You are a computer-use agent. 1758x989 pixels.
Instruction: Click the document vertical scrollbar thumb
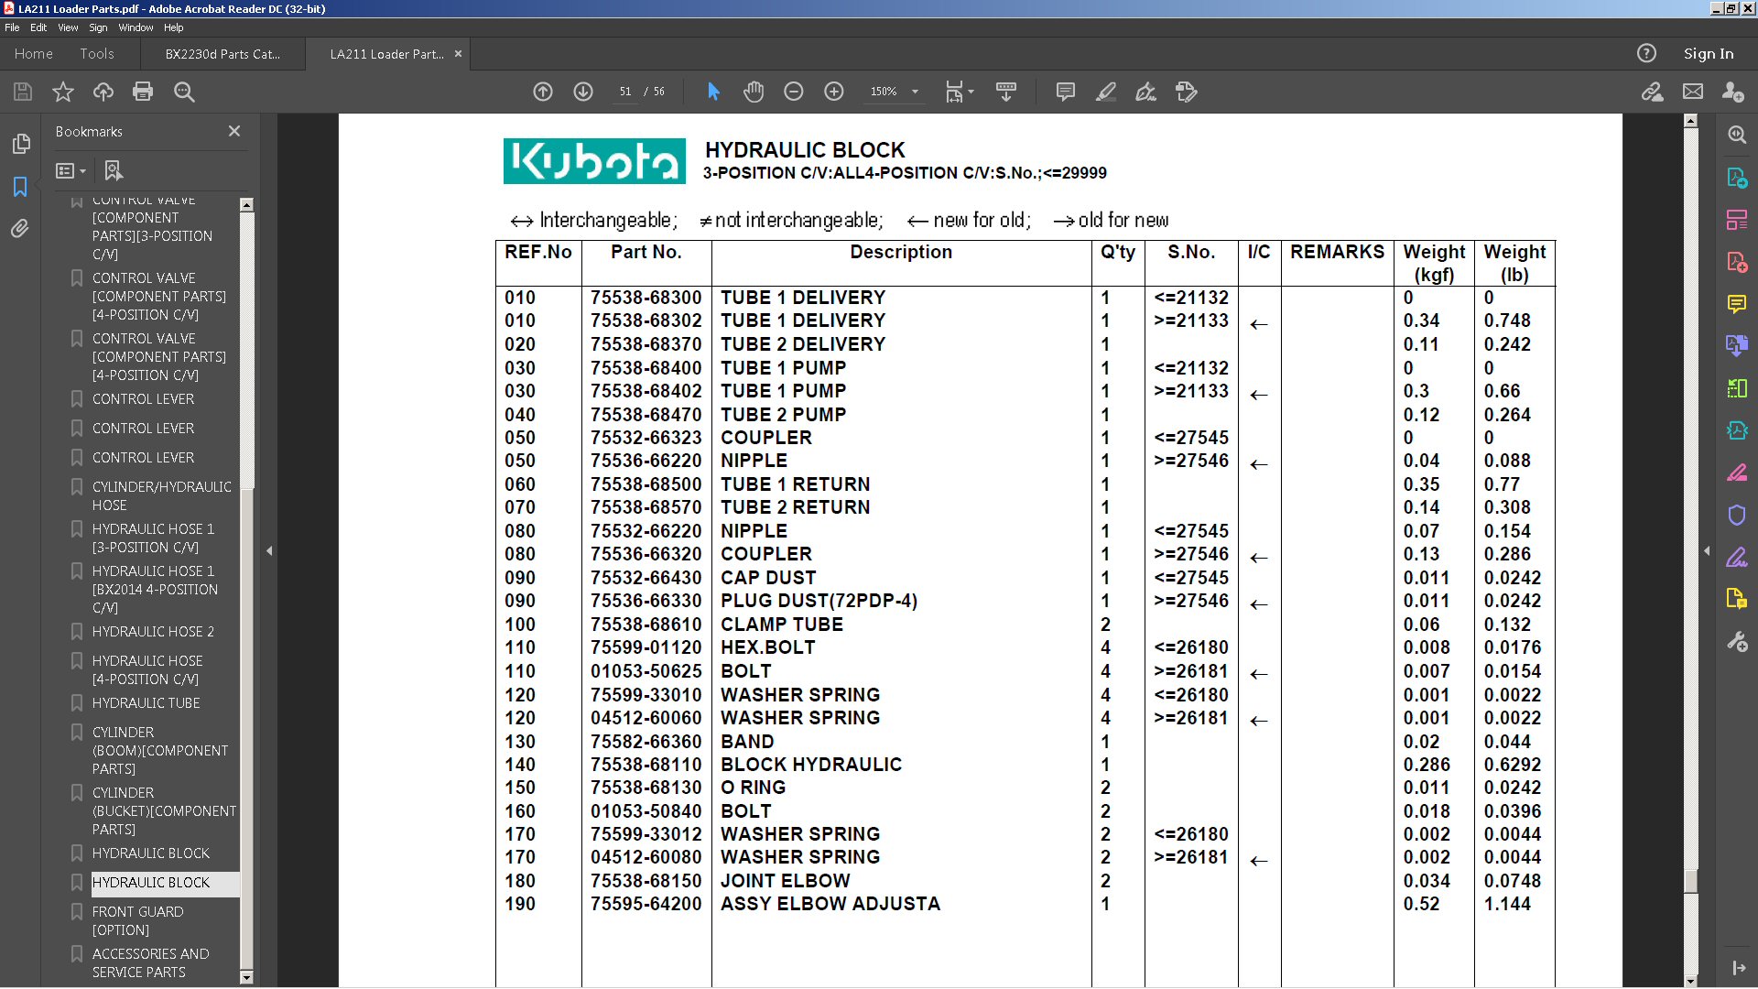1690,879
